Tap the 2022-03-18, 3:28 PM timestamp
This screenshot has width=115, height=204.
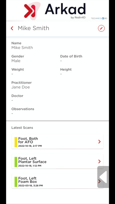pyautogui.click(x=31, y=186)
